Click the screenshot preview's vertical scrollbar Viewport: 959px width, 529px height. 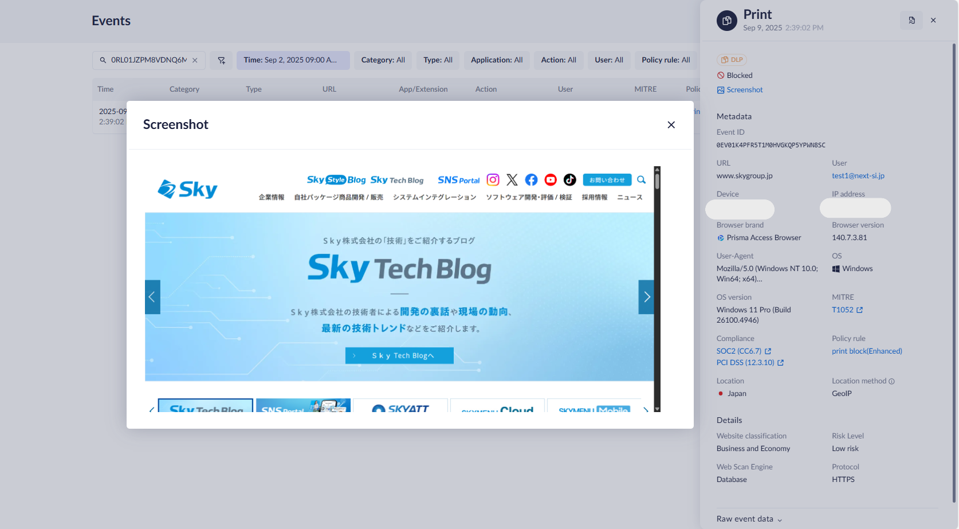[x=657, y=287]
